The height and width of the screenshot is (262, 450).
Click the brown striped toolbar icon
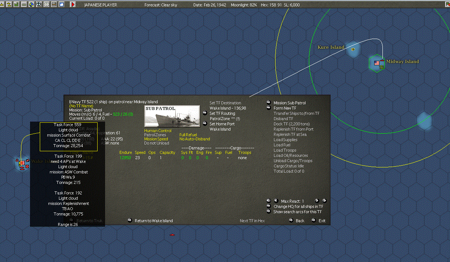(54, 4)
